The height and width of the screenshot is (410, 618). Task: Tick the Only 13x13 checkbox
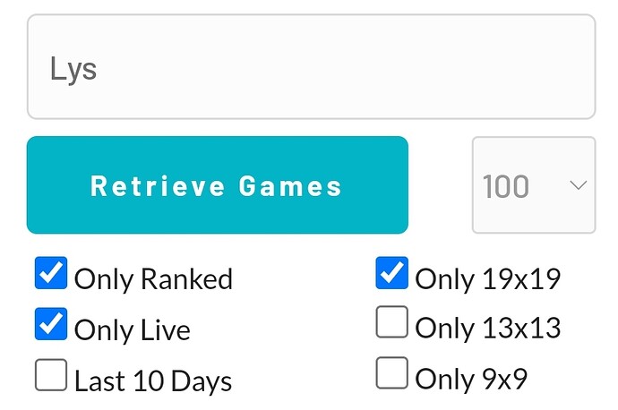point(391,323)
